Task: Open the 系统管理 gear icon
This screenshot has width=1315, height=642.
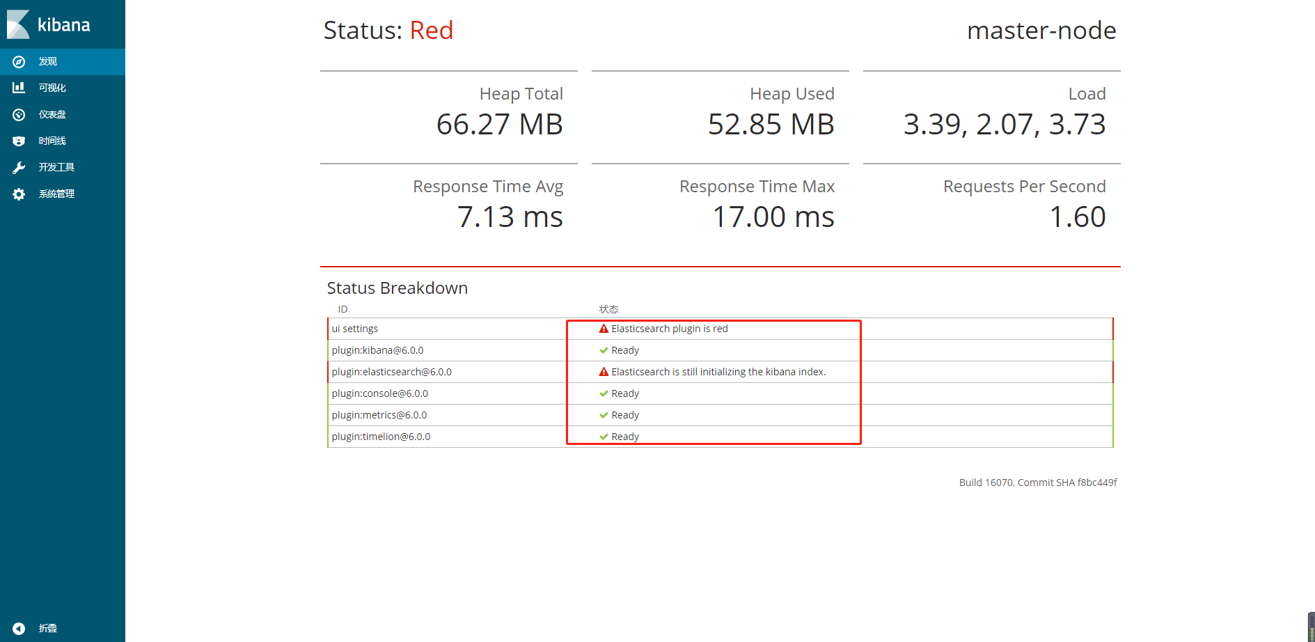Action: click(x=19, y=194)
